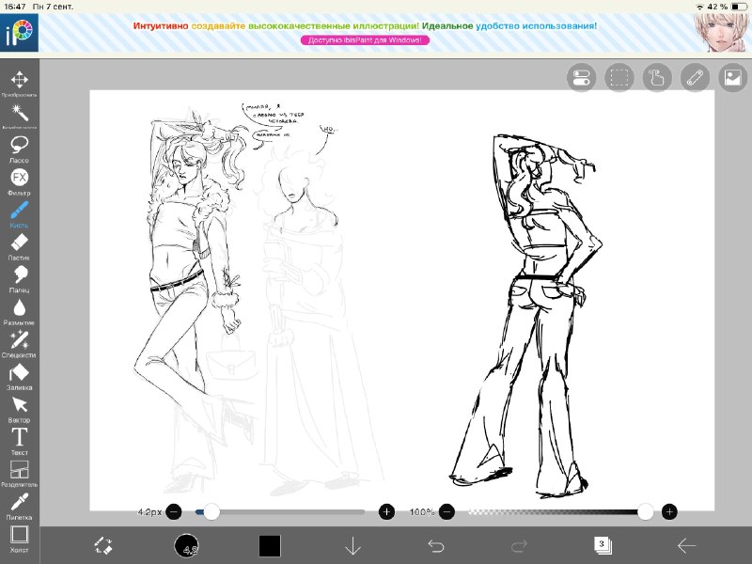The width and height of the screenshot is (752, 564).
Task: Pick the Smudge finger (Палец) tool
Action: [x=19, y=278]
